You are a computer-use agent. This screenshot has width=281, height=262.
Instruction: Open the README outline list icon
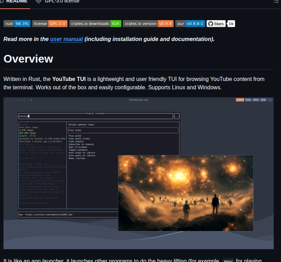click(276, 2)
